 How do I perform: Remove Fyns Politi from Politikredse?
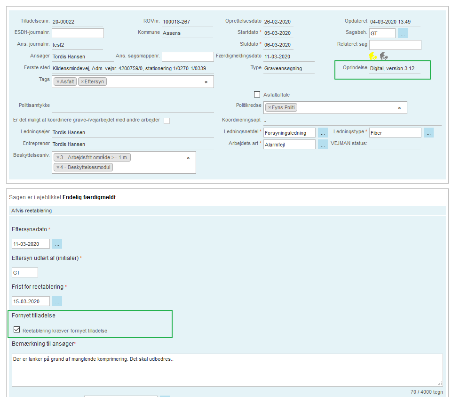[270, 108]
